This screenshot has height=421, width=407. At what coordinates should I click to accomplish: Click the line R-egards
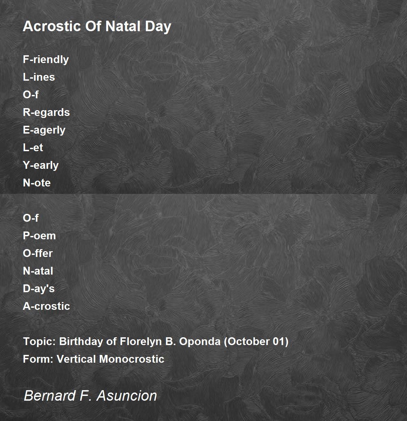point(46,112)
